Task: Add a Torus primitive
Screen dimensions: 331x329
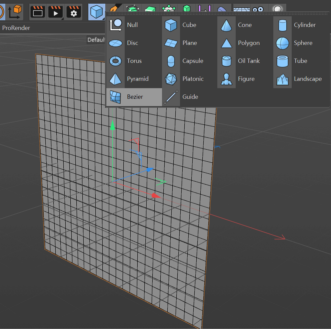Action: coord(134,61)
